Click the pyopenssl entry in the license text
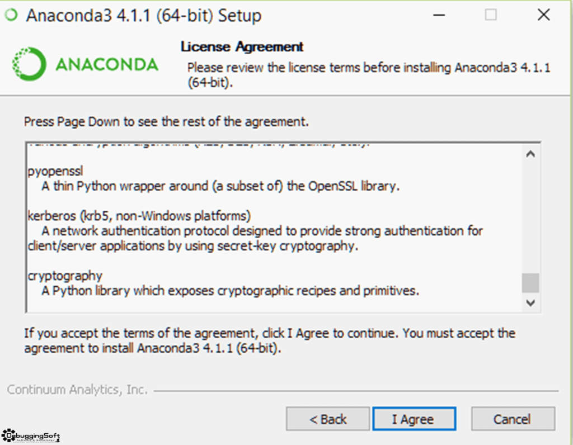Image resolution: width=573 pixels, height=445 pixels. (55, 171)
